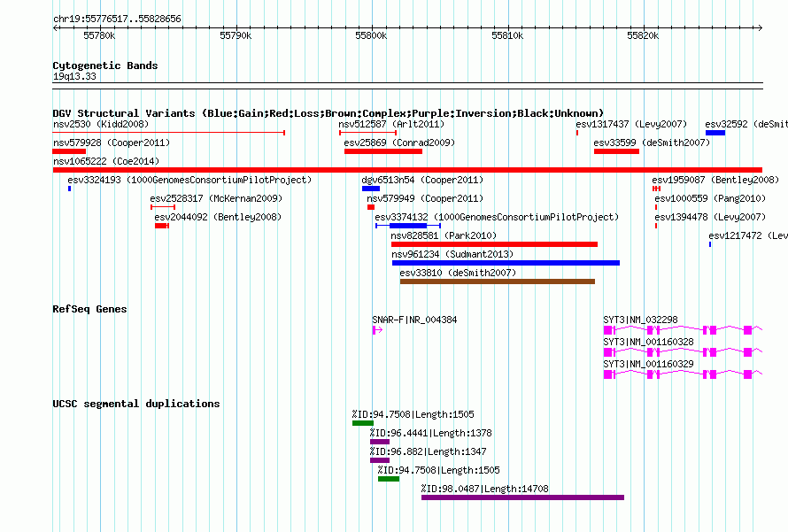Click the nsv512587 (Arlt2011) label

pyautogui.click(x=391, y=124)
